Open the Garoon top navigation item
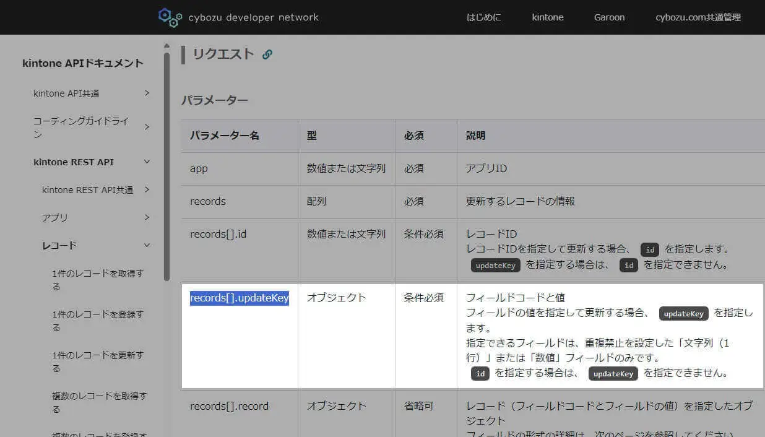Viewport: 765px width, 437px height. (x=610, y=17)
